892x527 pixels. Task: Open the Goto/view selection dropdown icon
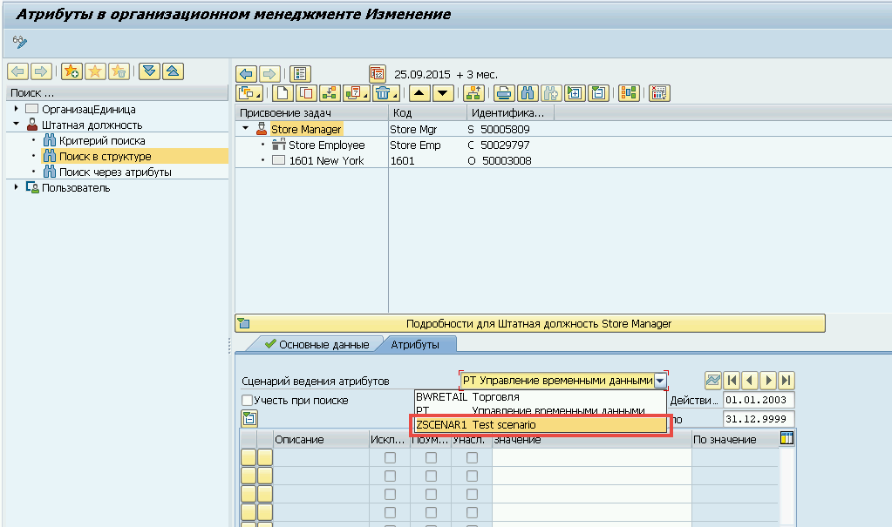pos(249,92)
